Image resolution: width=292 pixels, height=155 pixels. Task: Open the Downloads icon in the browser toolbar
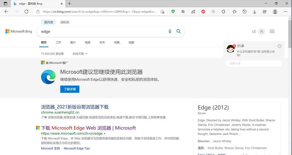(x=254, y=12)
